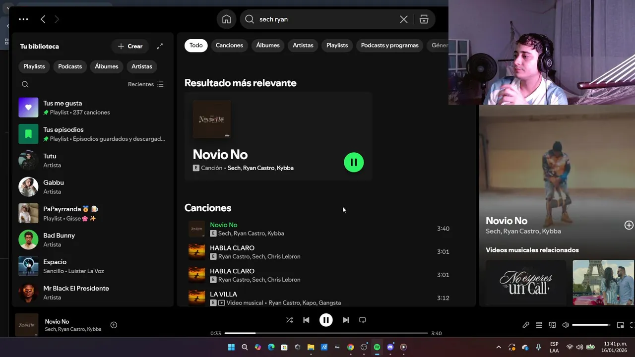Open the lyrics microphone view
Image resolution: width=635 pixels, height=357 pixels.
[526, 325]
